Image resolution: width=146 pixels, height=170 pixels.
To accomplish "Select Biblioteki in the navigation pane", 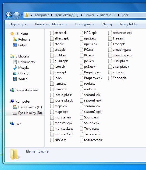I will (x=22, y=56).
